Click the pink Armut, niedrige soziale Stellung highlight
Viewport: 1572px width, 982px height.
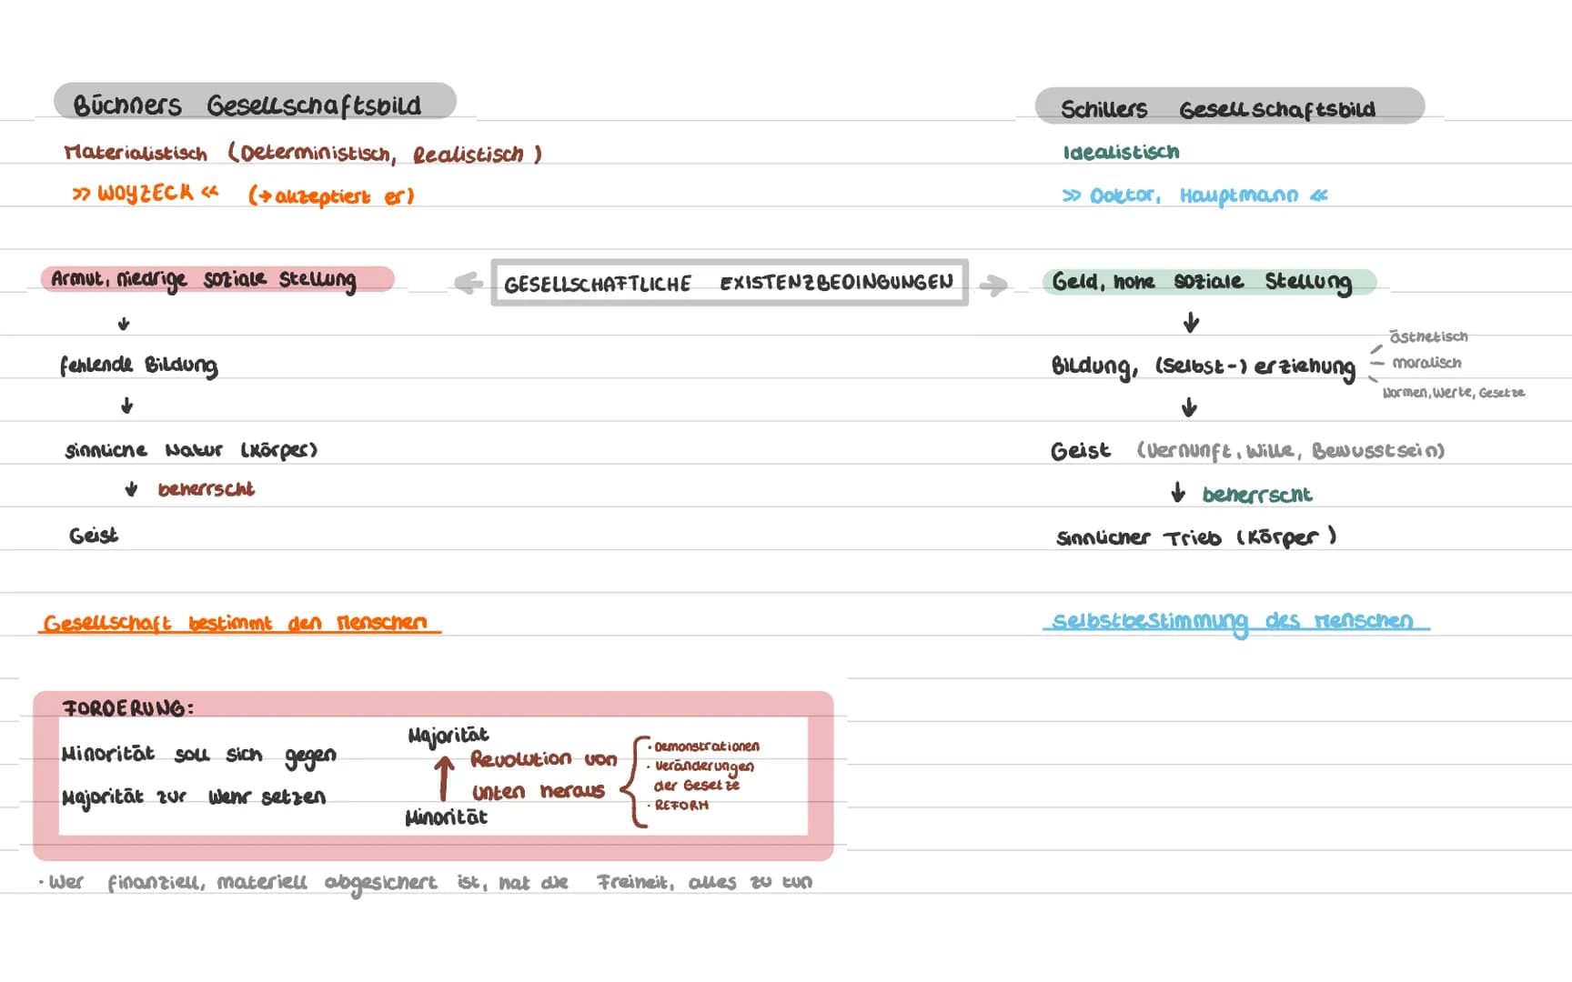(217, 279)
